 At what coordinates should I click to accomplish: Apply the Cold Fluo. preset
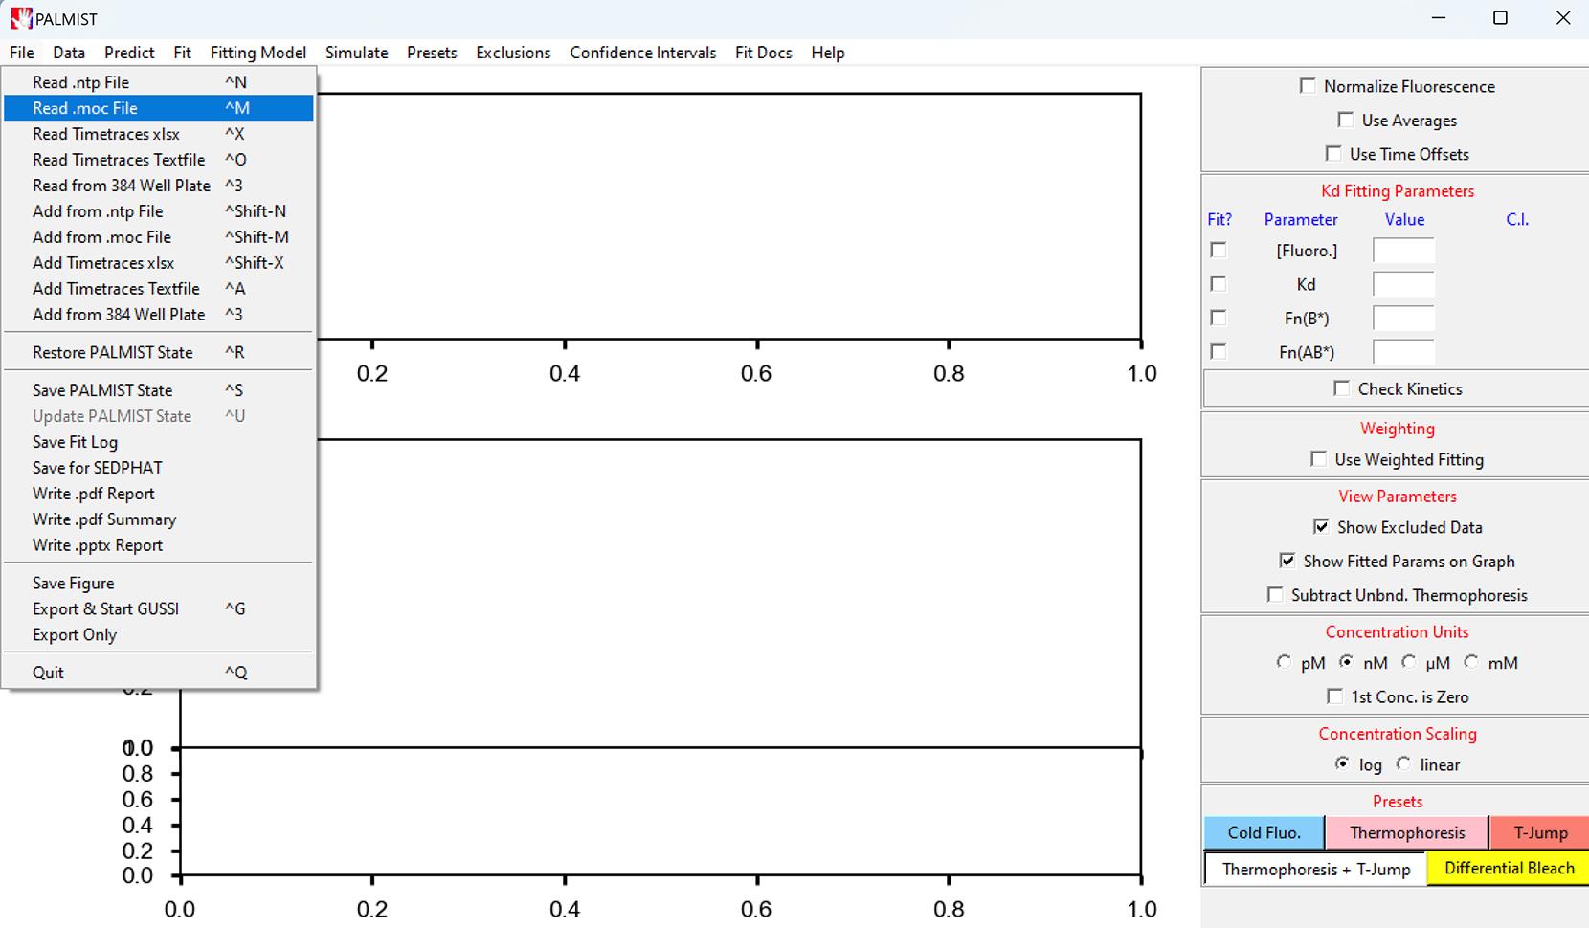tap(1264, 832)
